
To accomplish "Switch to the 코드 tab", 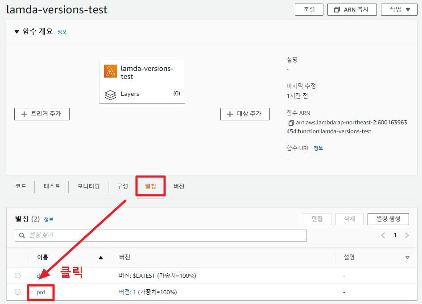I will [21, 186].
